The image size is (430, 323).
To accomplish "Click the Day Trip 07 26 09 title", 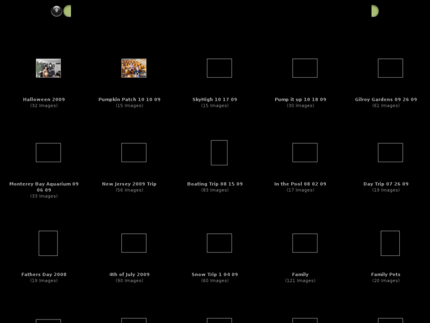I will point(386,184).
